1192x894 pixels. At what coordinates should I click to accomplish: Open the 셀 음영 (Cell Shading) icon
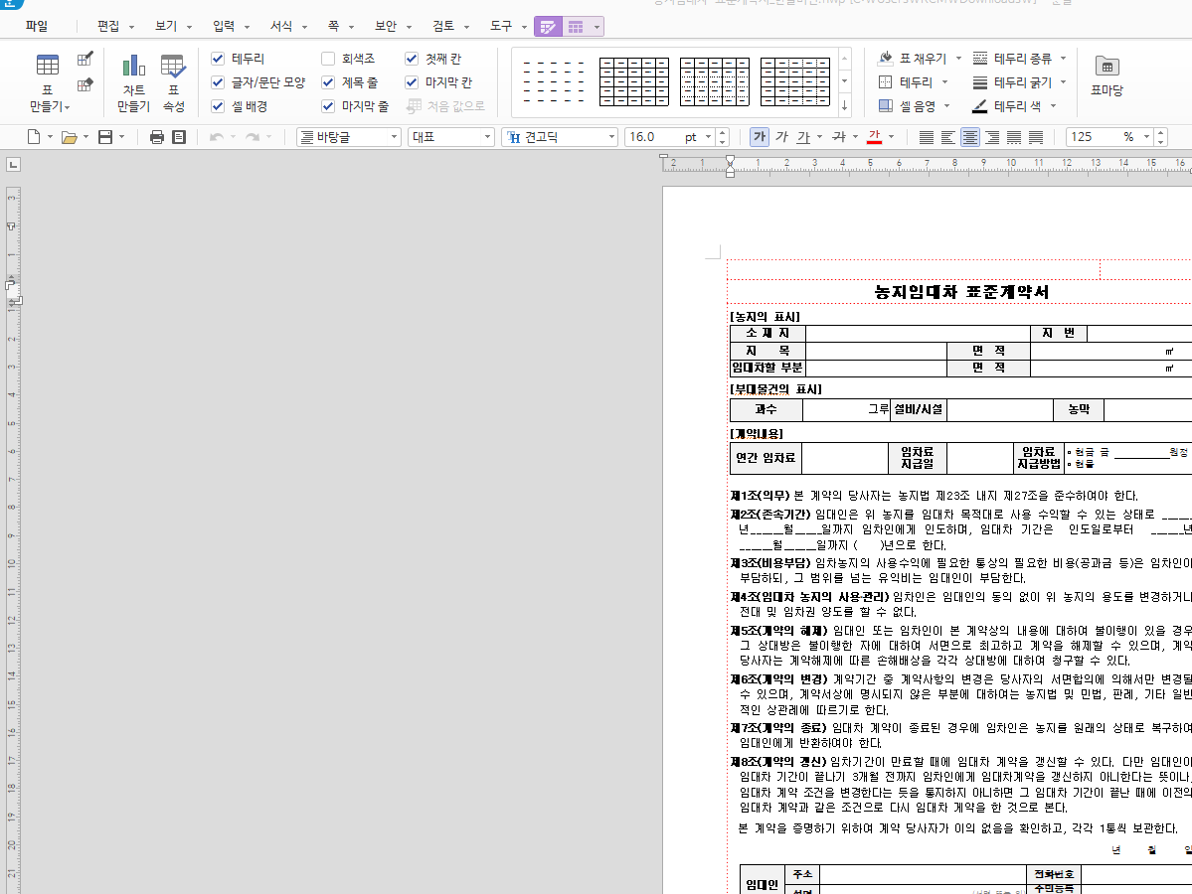886,106
